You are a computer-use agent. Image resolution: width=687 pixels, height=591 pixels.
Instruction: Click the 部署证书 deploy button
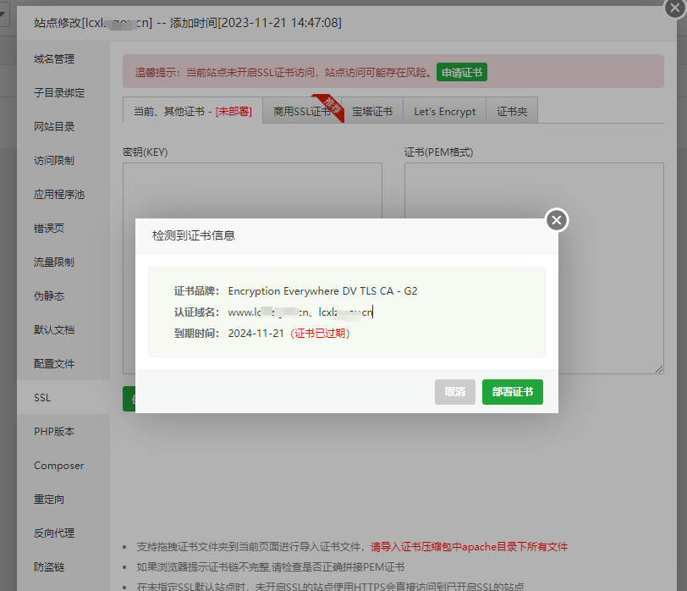point(512,391)
